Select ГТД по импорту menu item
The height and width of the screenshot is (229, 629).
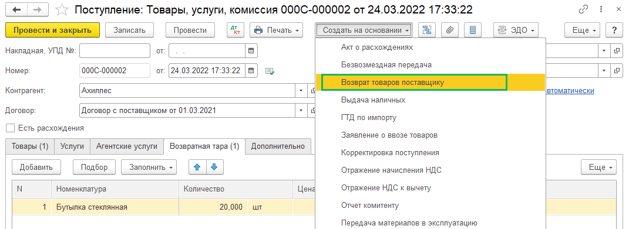pos(430,117)
